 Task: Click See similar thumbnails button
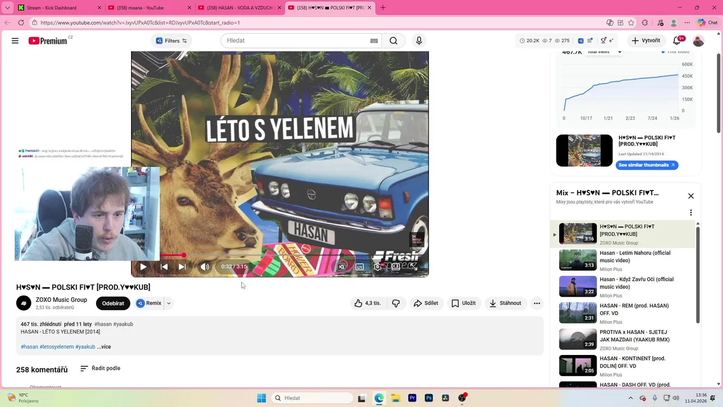pos(647,165)
